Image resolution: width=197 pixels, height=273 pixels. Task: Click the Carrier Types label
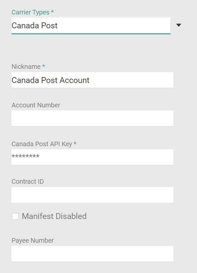pos(31,12)
